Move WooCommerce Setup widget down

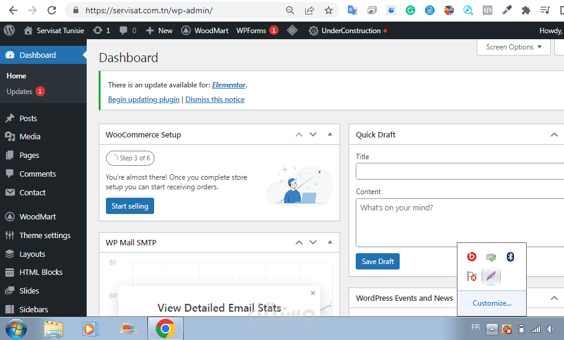pos(313,134)
